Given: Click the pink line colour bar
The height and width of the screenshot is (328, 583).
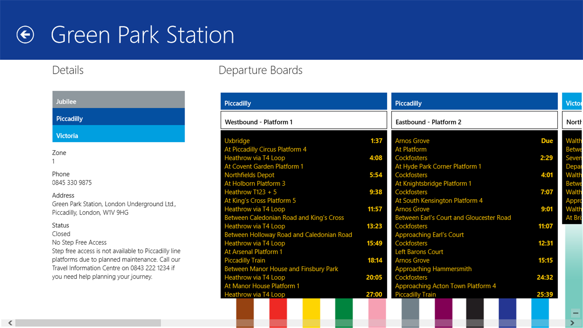Looking at the screenshot, I should point(377,313).
